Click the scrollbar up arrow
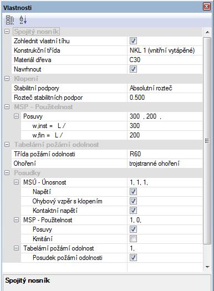Image resolution: width=214 pixels, height=291 pixels. pos(207,33)
